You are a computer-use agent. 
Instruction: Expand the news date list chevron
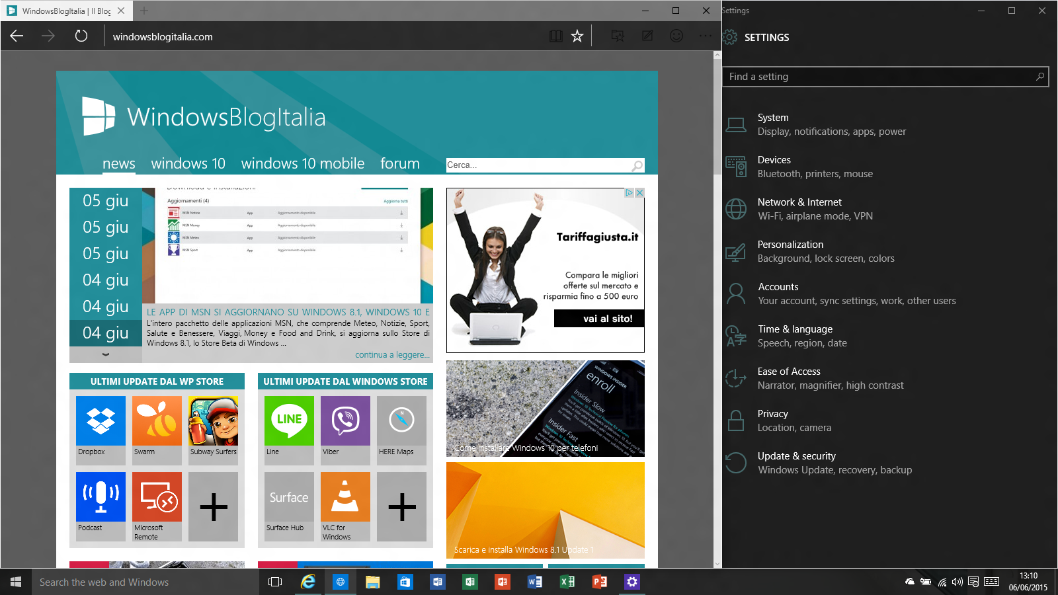pyautogui.click(x=106, y=354)
